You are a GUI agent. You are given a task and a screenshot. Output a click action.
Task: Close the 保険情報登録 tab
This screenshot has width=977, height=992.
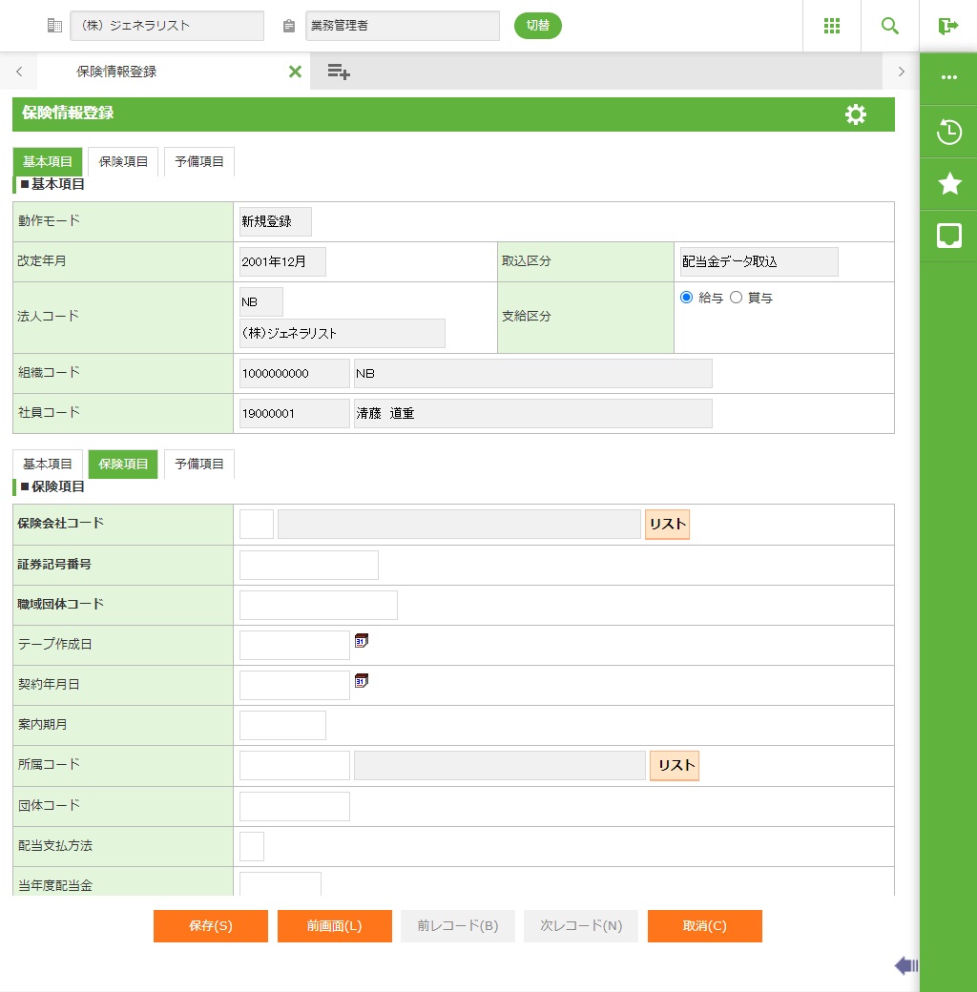(x=295, y=72)
